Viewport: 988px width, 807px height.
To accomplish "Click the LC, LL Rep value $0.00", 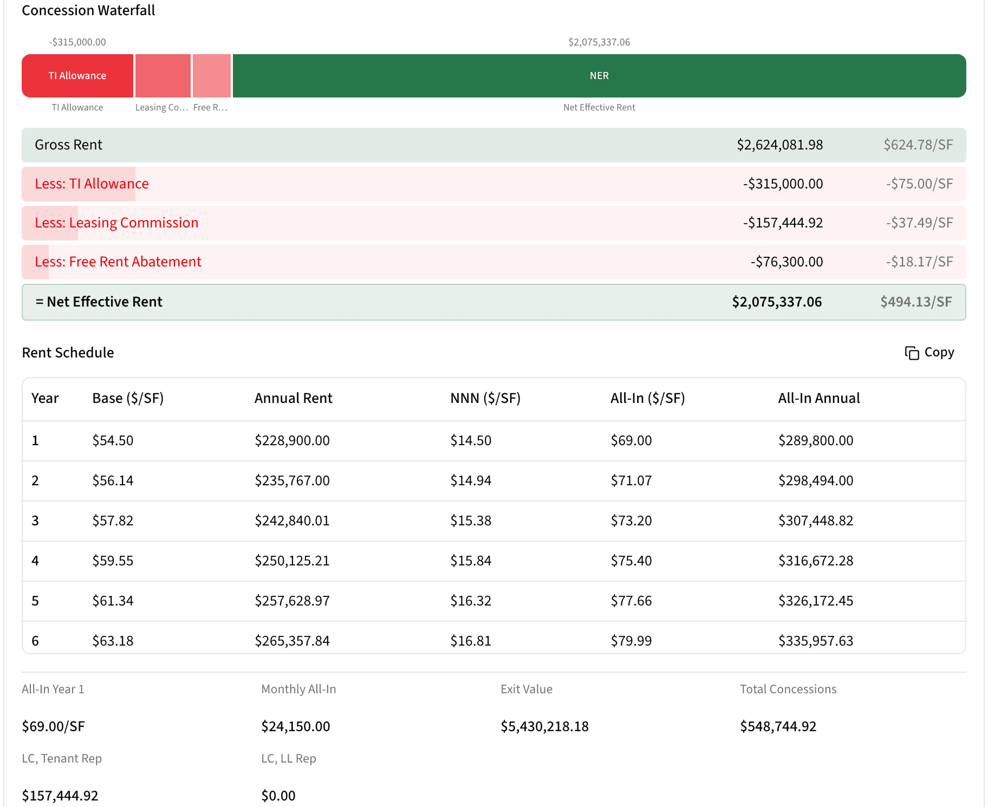I will (278, 796).
